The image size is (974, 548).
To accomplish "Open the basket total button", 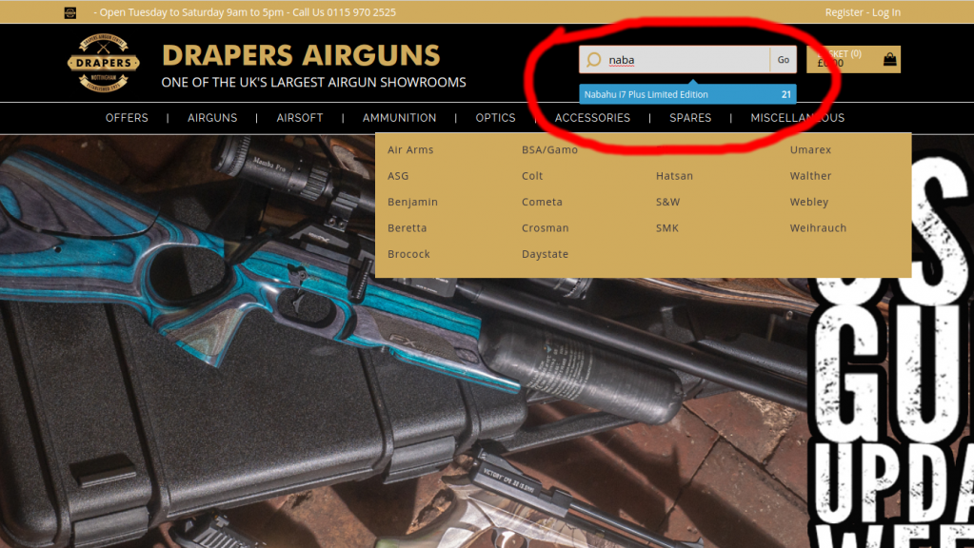I will coord(853,60).
